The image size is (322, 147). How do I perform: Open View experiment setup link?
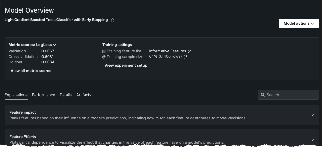tap(126, 65)
